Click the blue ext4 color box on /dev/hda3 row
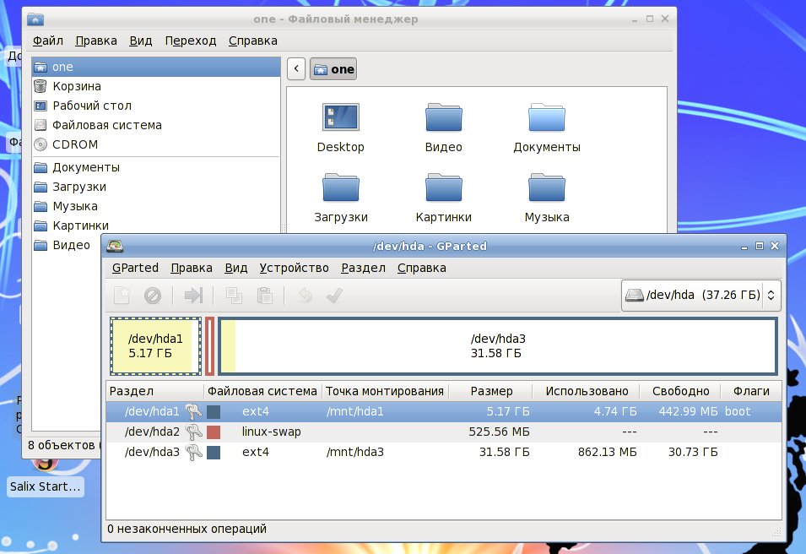Viewport: 806px width, 554px height. click(x=214, y=452)
